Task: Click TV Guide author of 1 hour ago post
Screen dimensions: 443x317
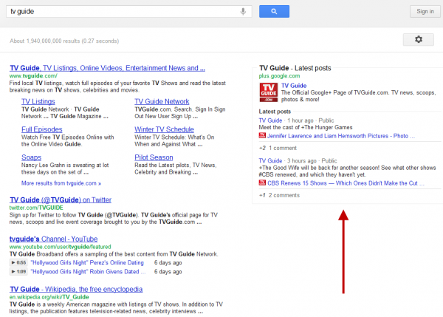Action: click(270, 120)
